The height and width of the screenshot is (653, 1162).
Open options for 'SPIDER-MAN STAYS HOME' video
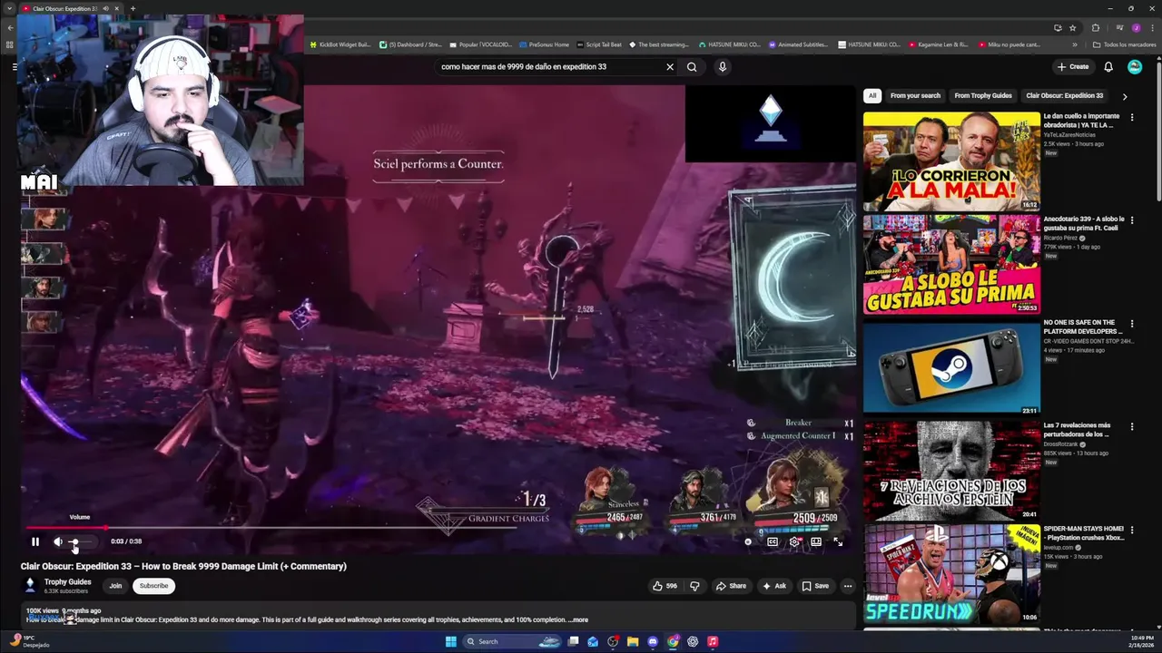1131,530
